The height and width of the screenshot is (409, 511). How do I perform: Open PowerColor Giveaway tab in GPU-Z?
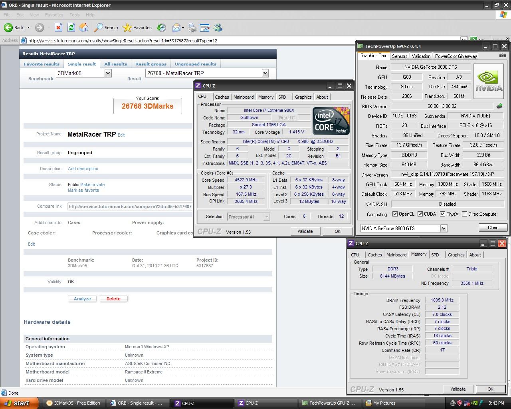point(456,56)
